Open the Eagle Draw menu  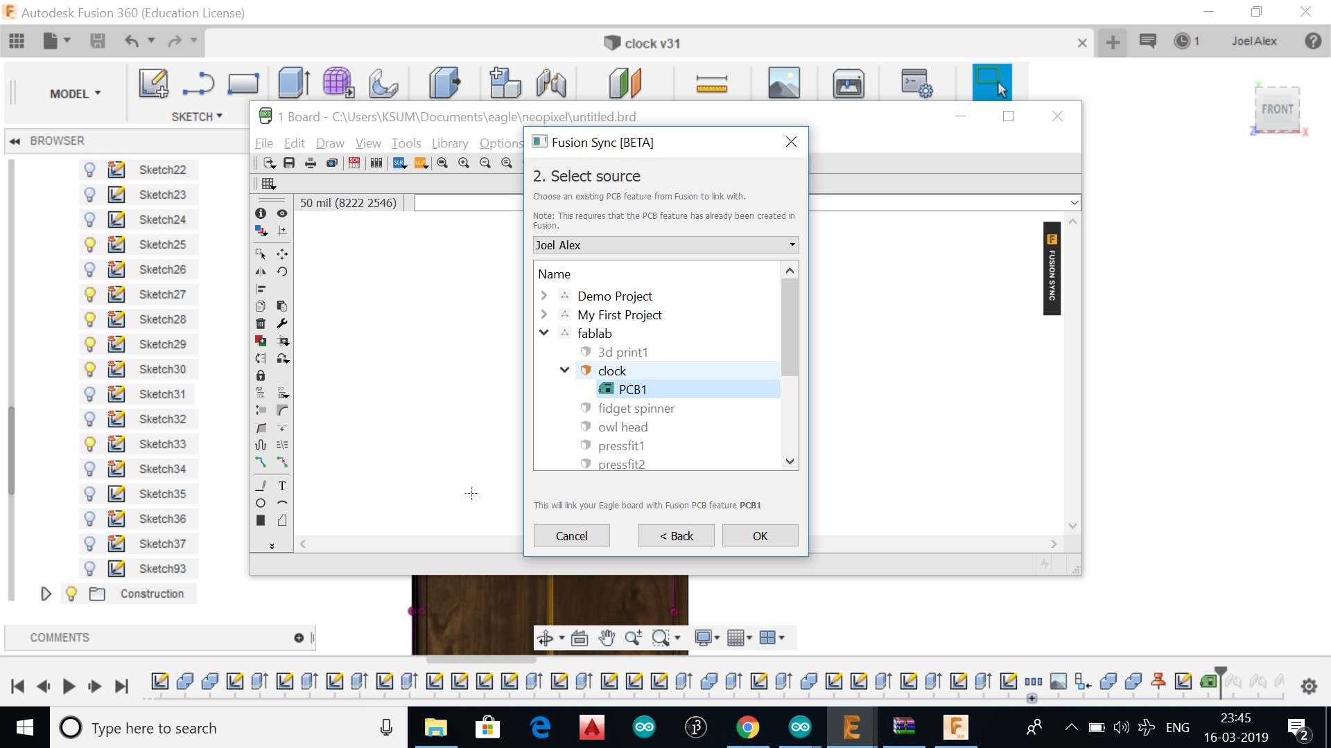330,143
